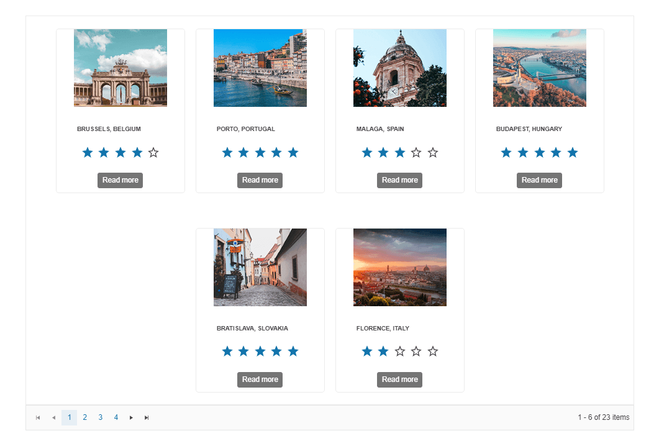Click the third star on Florence's rating

(x=399, y=351)
